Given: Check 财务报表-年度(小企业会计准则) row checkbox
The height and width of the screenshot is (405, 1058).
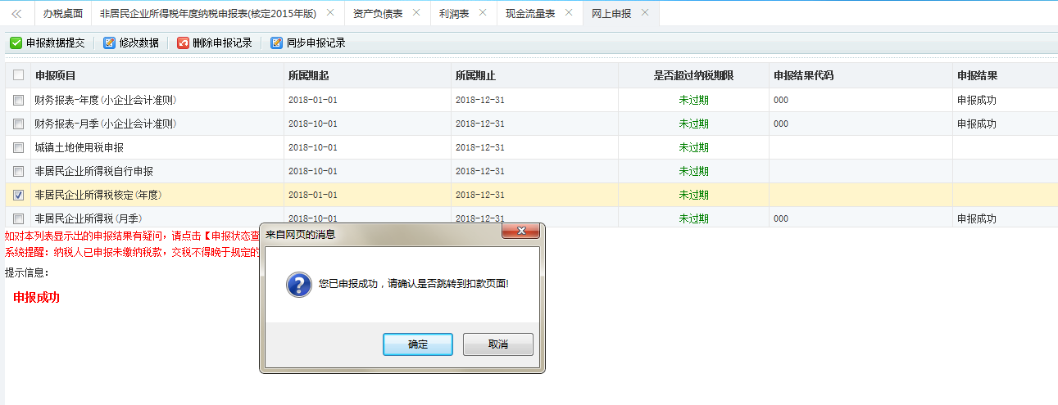Looking at the screenshot, I should coord(18,100).
